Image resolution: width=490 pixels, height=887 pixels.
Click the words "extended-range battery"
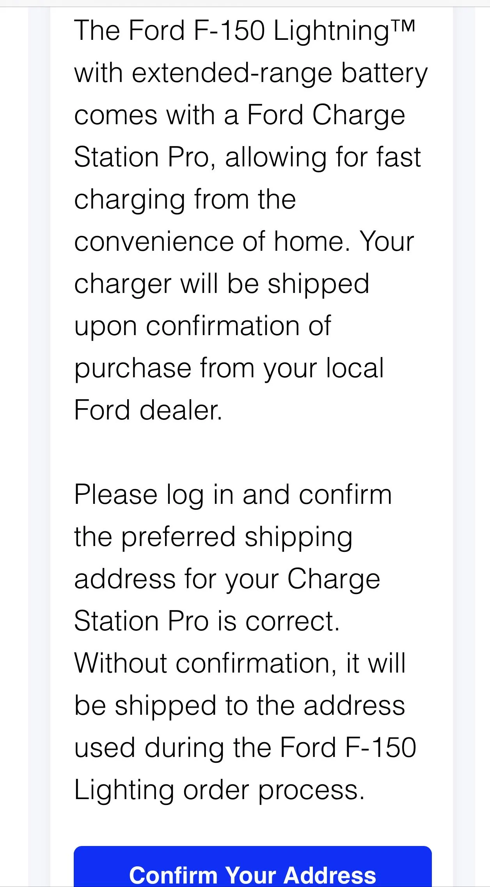tap(279, 73)
